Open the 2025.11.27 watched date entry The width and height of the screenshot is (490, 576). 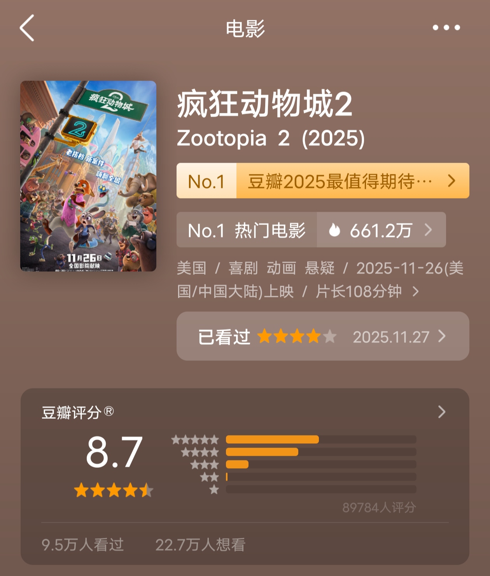(391, 337)
